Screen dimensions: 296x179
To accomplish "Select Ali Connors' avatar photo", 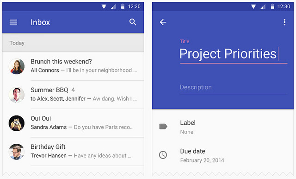I will pos(17,66).
